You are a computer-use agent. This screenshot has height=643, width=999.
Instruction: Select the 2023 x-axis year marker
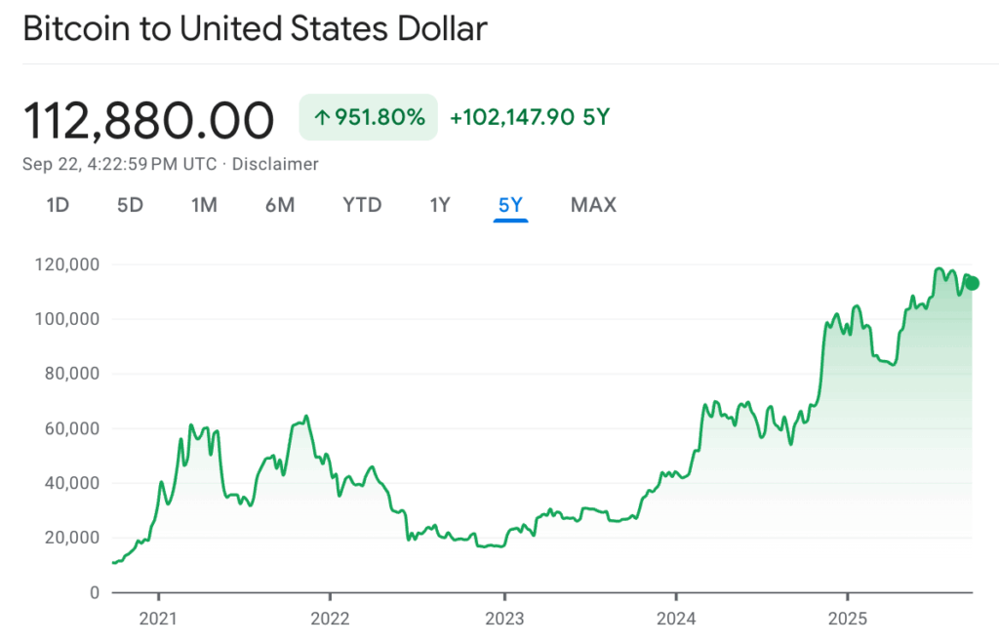(502, 619)
